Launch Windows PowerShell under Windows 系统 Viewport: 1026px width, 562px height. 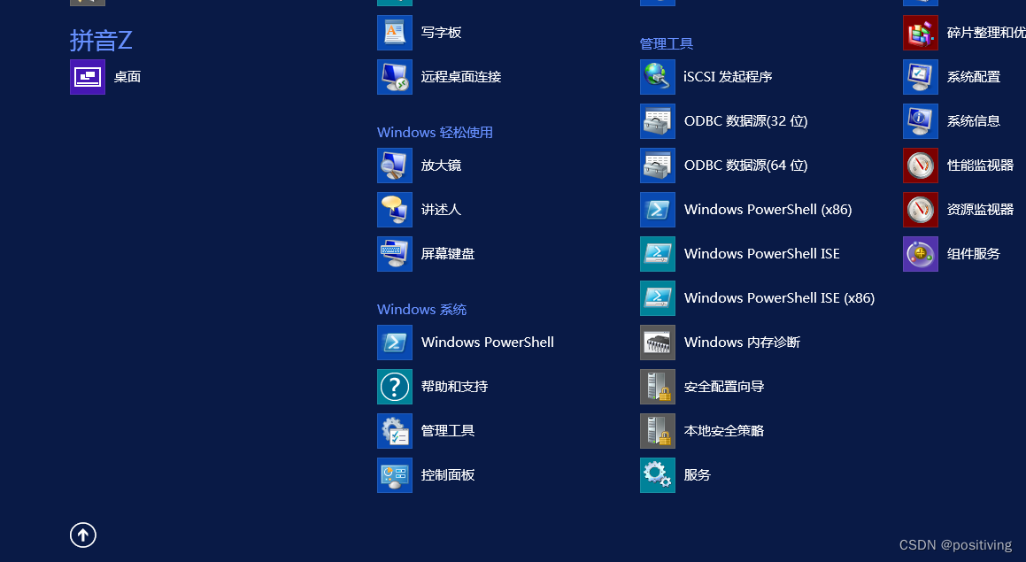(x=395, y=343)
